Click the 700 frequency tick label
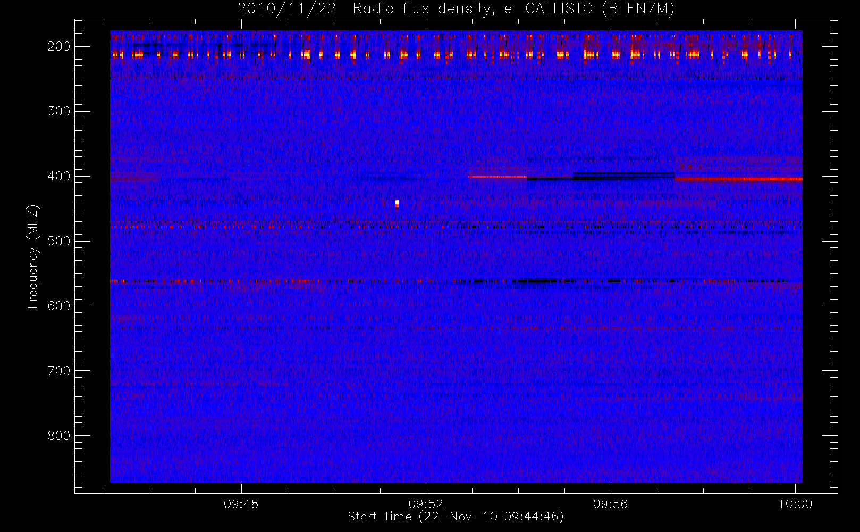This screenshot has width=860, height=532. tap(59, 371)
